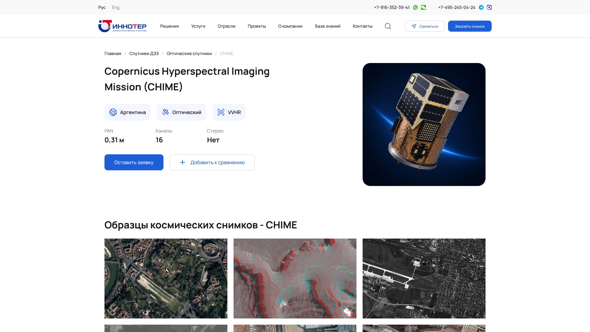Open the red-cyan anaglyph terrain sample
The image size is (590, 332).
click(295, 279)
